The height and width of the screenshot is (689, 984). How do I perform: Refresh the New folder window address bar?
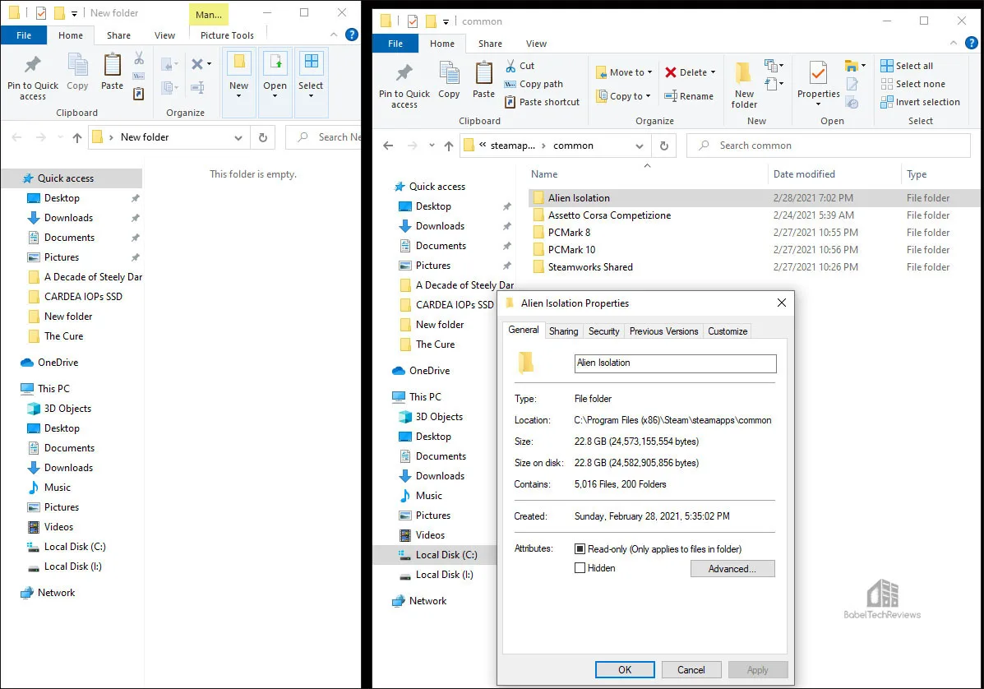coord(263,137)
